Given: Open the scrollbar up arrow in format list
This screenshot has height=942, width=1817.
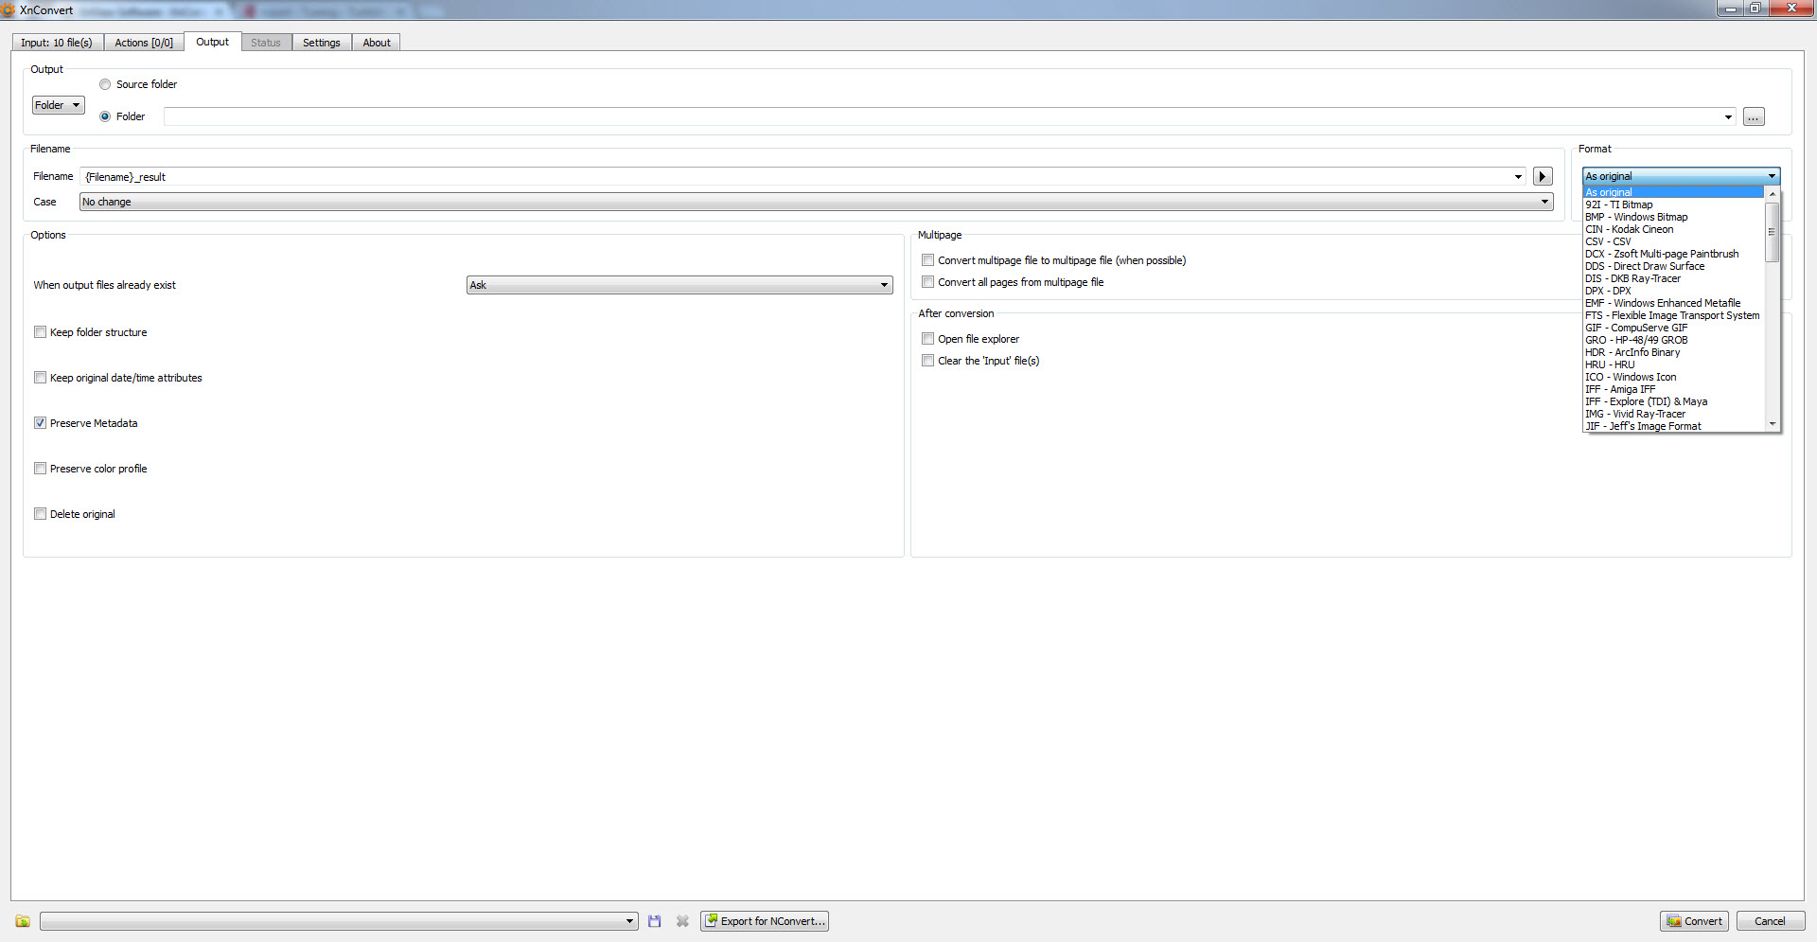Looking at the screenshot, I should point(1773,193).
